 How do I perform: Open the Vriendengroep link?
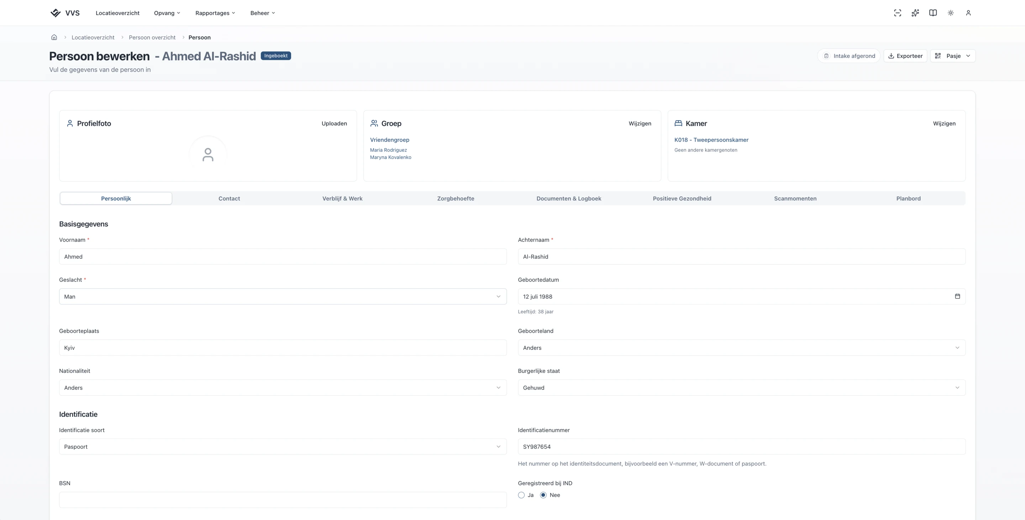pyautogui.click(x=390, y=140)
